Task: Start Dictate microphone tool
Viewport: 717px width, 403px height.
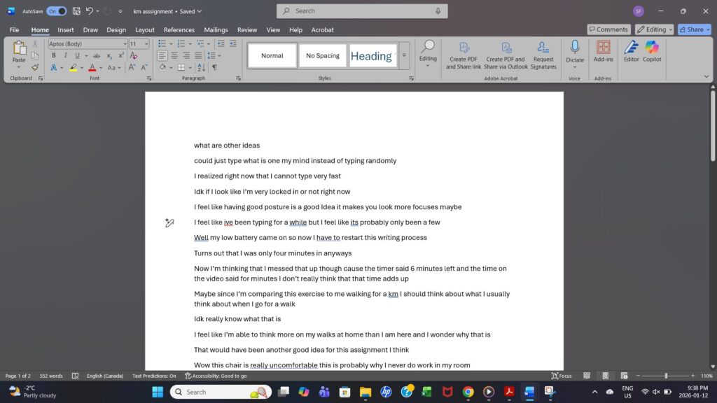Action: (574, 51)
